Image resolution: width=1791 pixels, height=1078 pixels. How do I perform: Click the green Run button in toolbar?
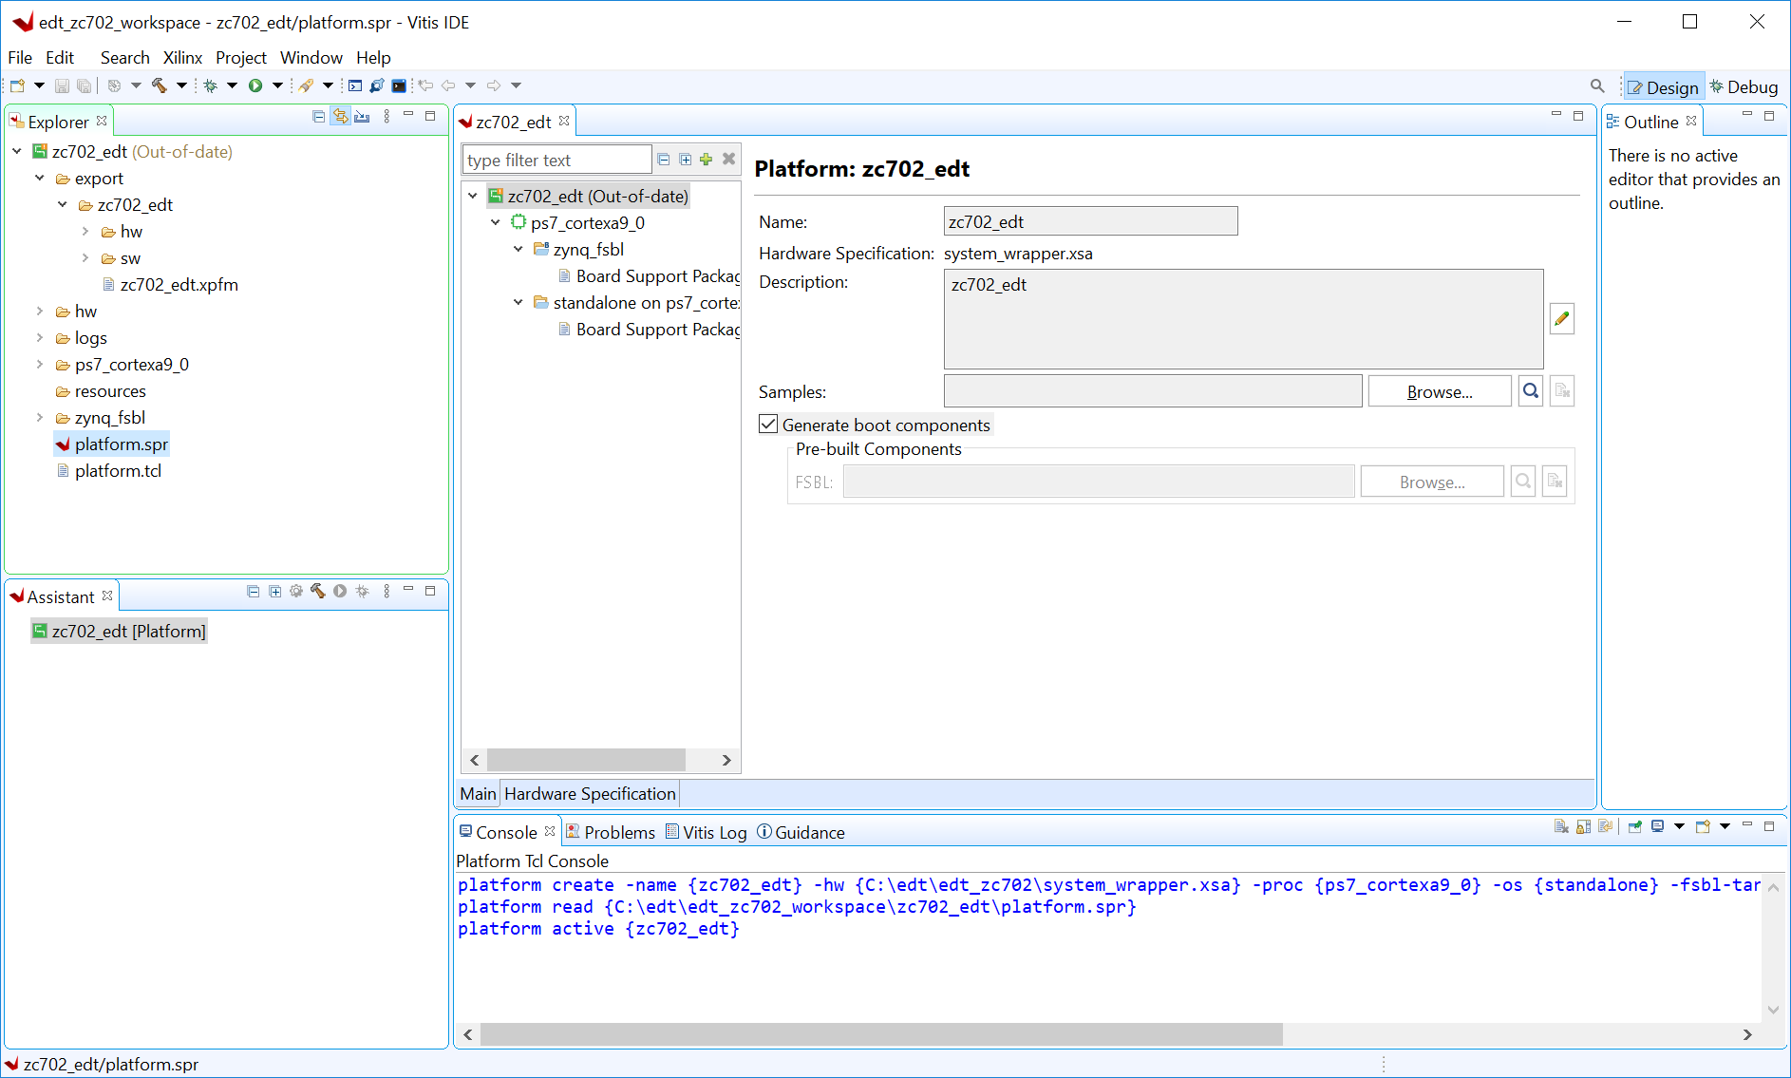pos(255,85)
